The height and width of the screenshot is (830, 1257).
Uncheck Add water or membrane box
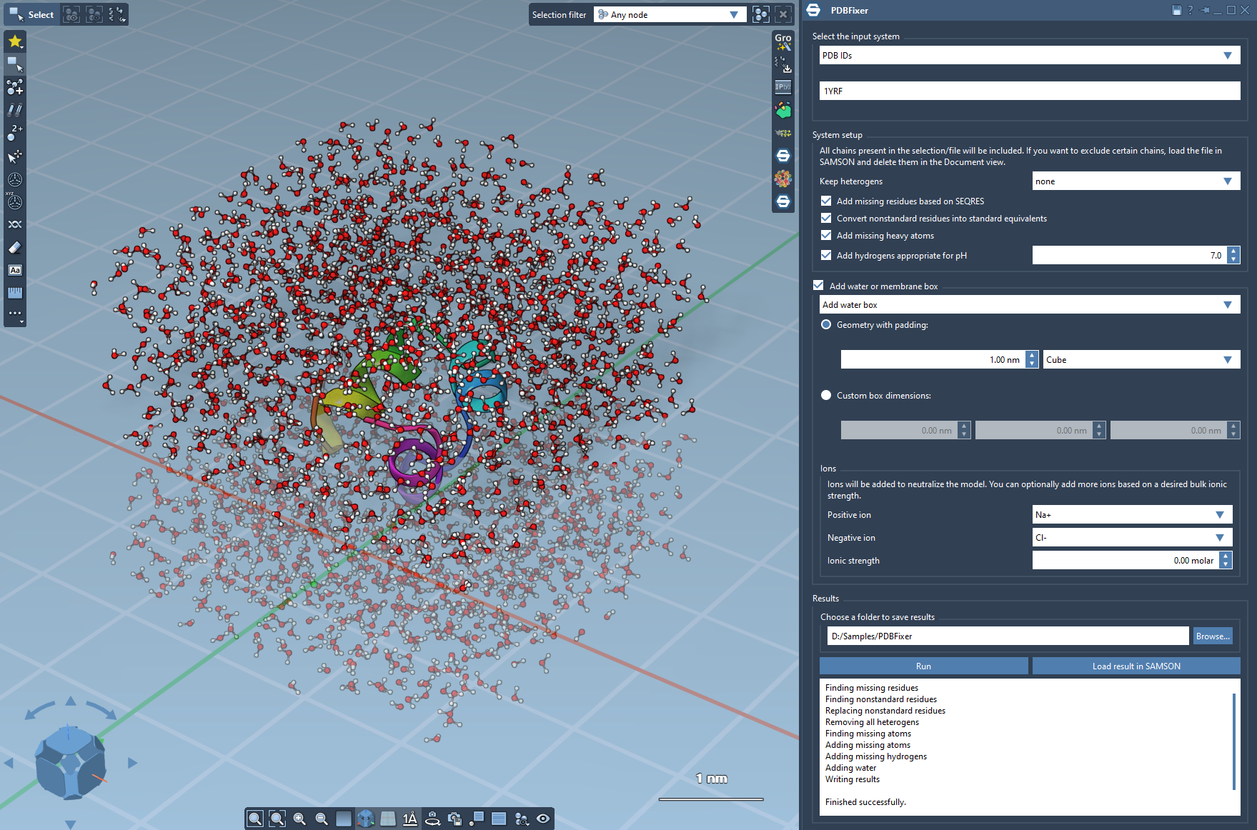click(x=818, y=285)
